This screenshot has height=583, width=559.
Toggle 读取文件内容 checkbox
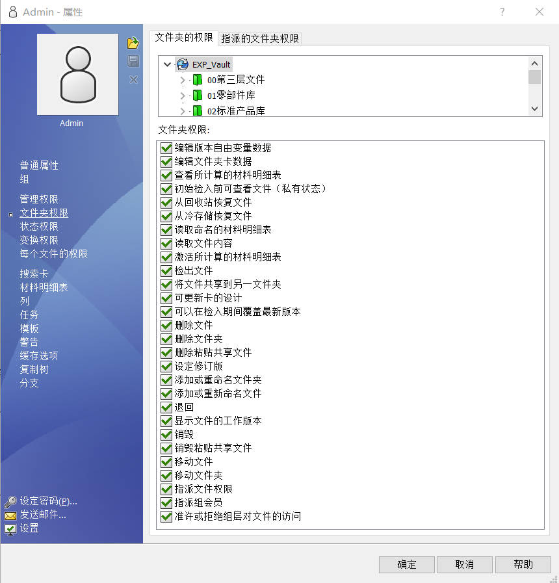(x=166, y=244)
